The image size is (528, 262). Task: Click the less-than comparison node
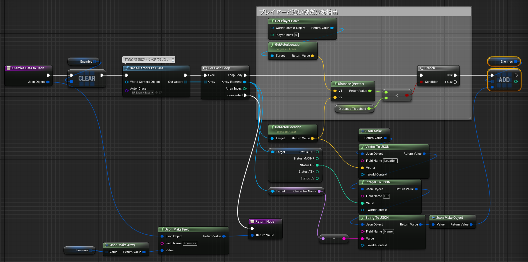(x=397, y=95)
